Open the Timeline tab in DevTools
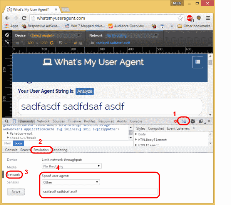This screenshot has height=205, width=231. click(74, 121)
